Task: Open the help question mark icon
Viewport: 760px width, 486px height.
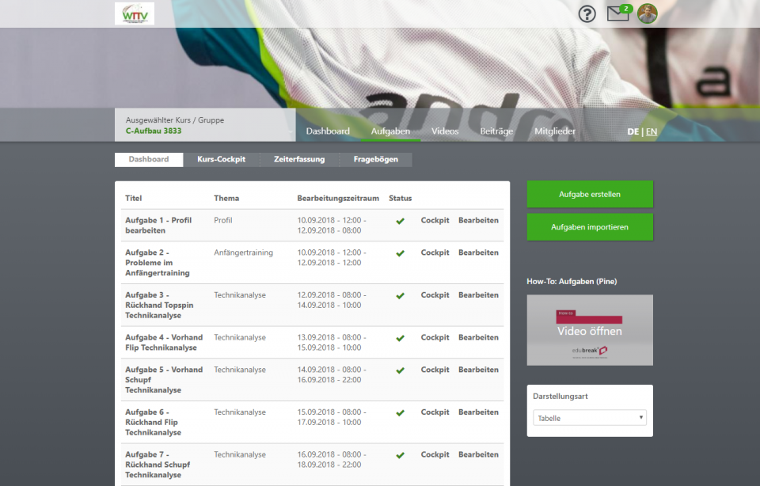Action: coord(587,14)
